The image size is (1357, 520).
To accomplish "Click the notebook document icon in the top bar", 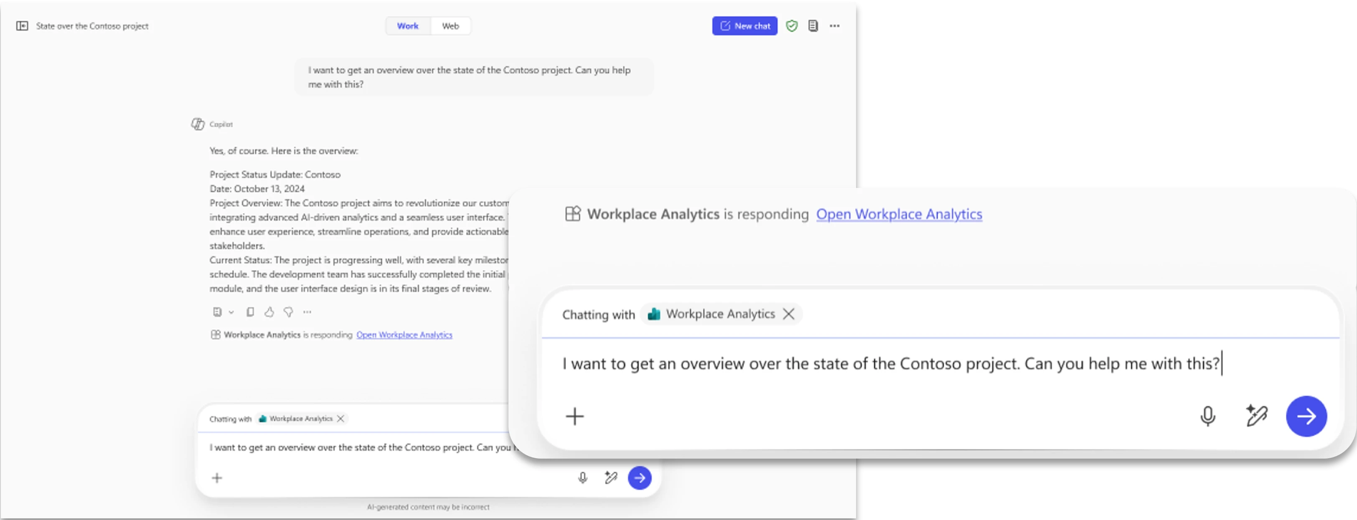I will click(x=813, y=25).
